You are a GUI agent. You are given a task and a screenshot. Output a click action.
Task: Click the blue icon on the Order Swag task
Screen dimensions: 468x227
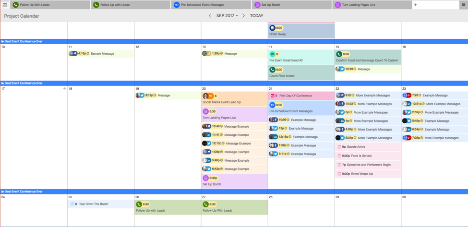272,28
